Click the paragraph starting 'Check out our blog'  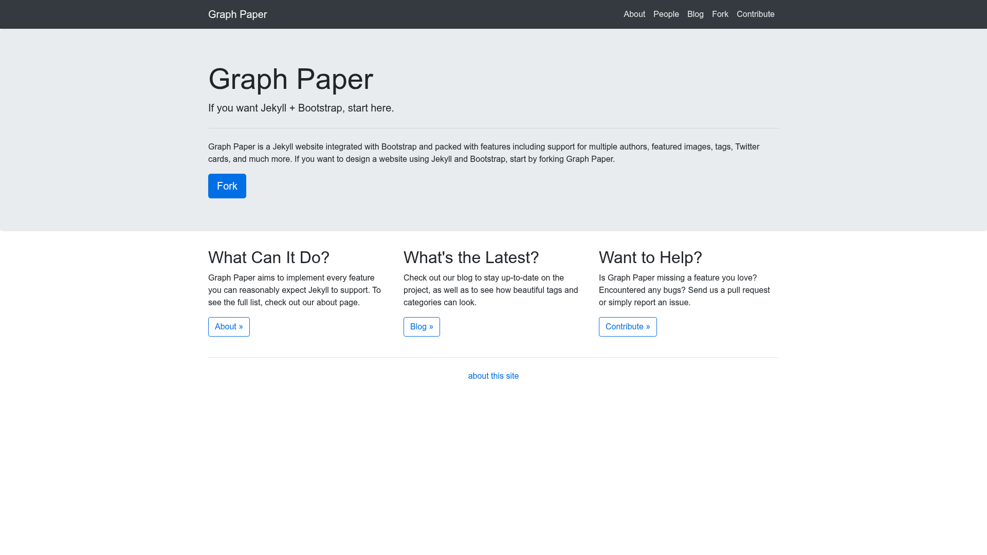pos(491,290)
